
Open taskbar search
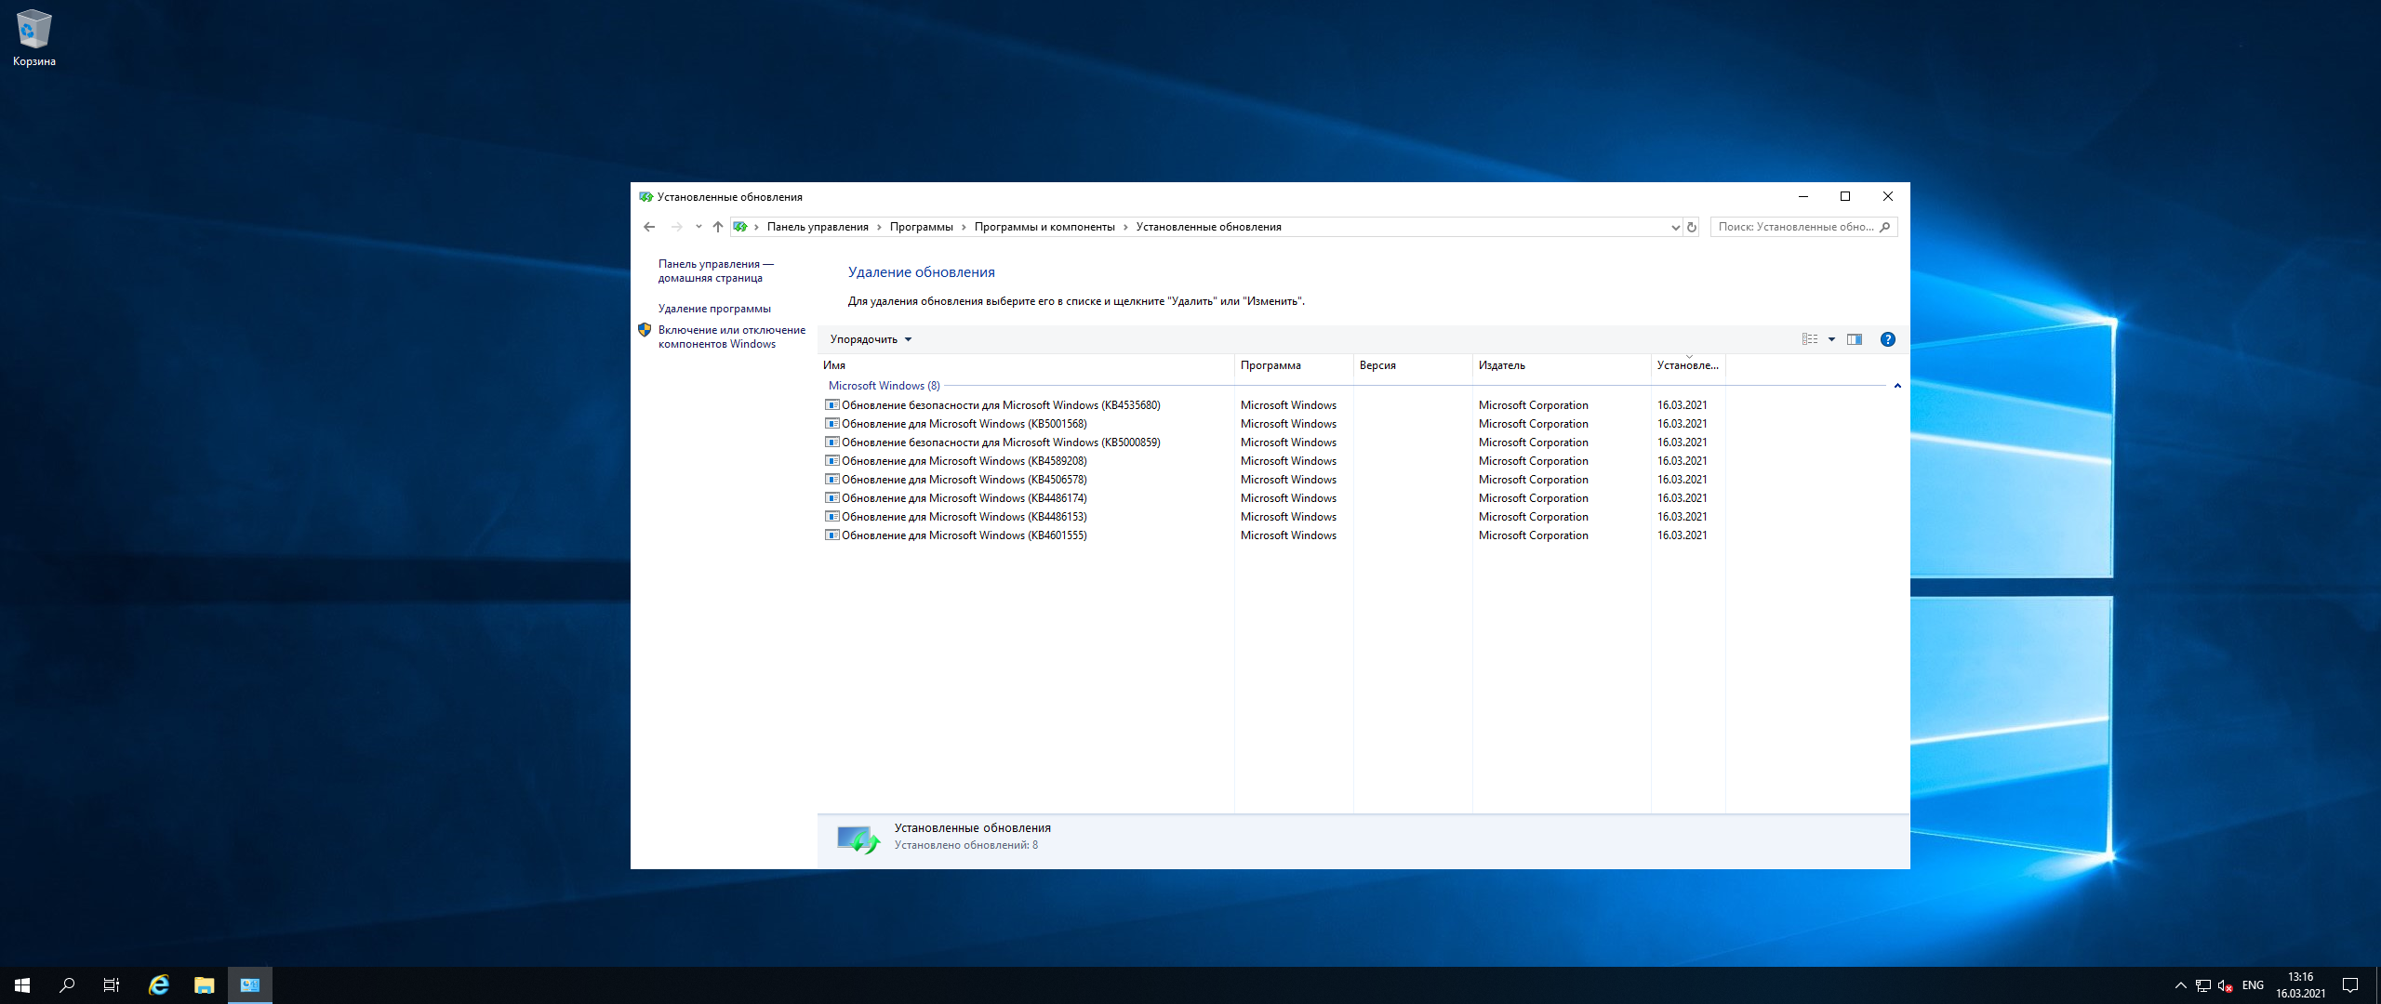click(x=67, y=985)
